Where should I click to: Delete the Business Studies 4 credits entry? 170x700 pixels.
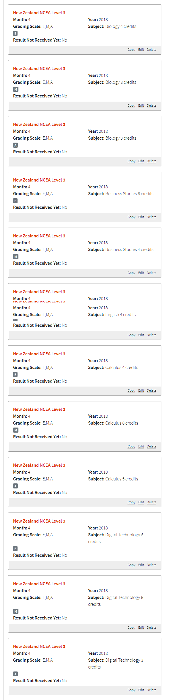(x=152, y=273)
